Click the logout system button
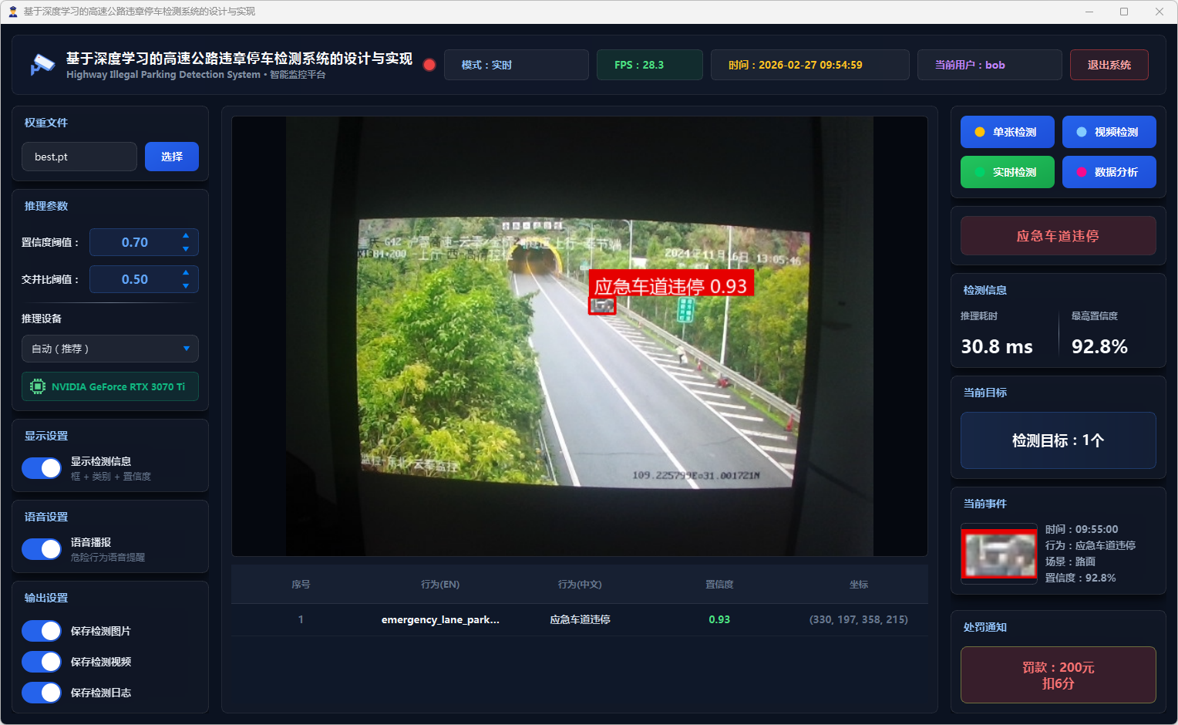The height and width of the screenshot is (725, 1178). coord(1109,65)
